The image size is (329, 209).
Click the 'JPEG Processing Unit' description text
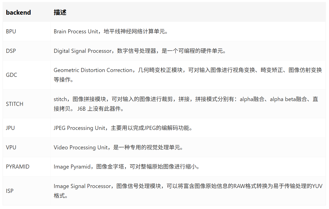[79, 128]
